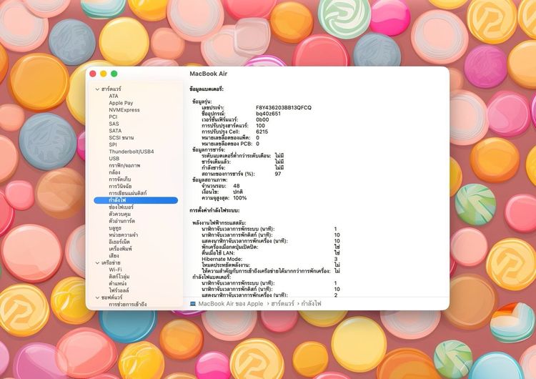Select SAS in the sidebar

(114, 124)
